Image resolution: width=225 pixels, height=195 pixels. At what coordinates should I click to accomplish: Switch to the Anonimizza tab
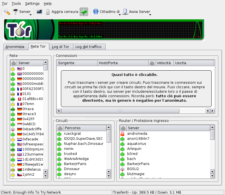[15, 47]
